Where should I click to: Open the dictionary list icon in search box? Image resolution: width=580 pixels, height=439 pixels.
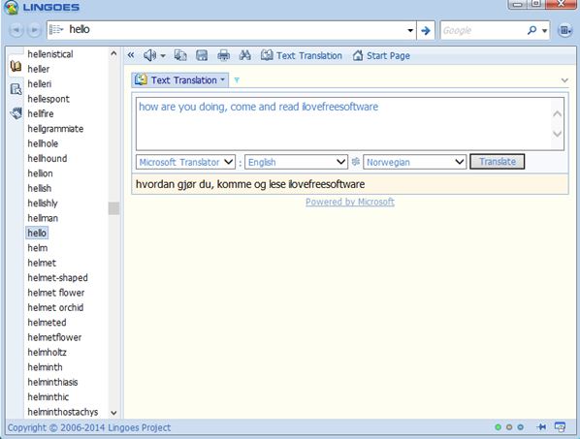tap(56, 30)
